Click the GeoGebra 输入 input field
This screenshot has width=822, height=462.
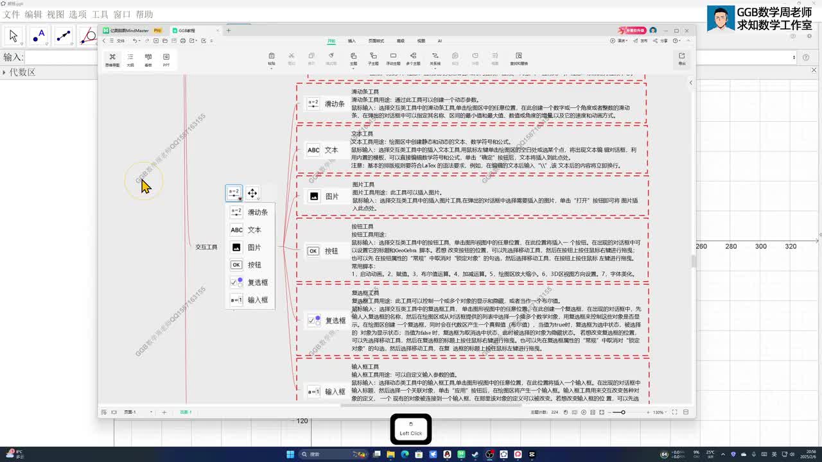click(61, 57)
